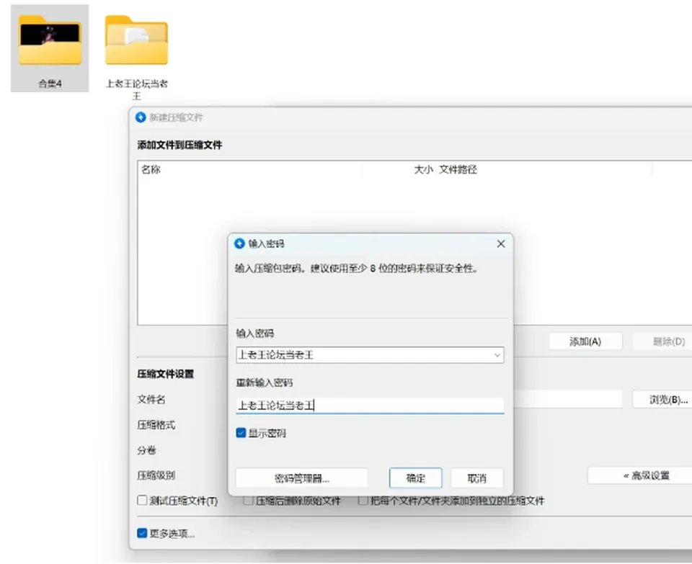Viewport: 692px width, 564px height.
Task: Close the 输入密码 dialog
Action: pos(501,244)
